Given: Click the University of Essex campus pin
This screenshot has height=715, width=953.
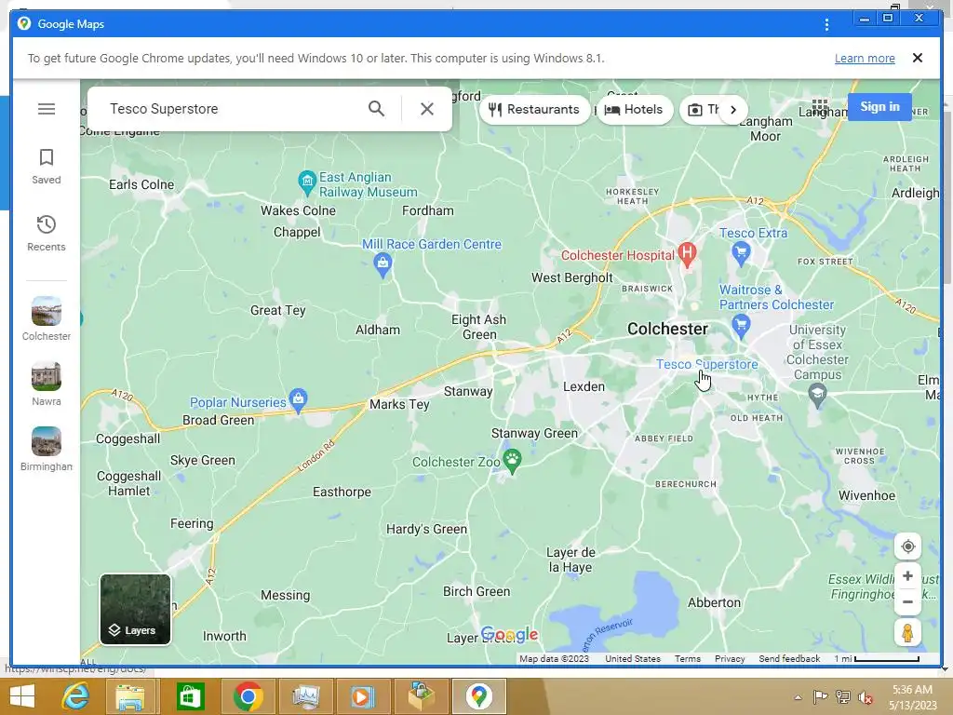Looking at the screenshot, I should pyautogui.click(x=817, y=395).
